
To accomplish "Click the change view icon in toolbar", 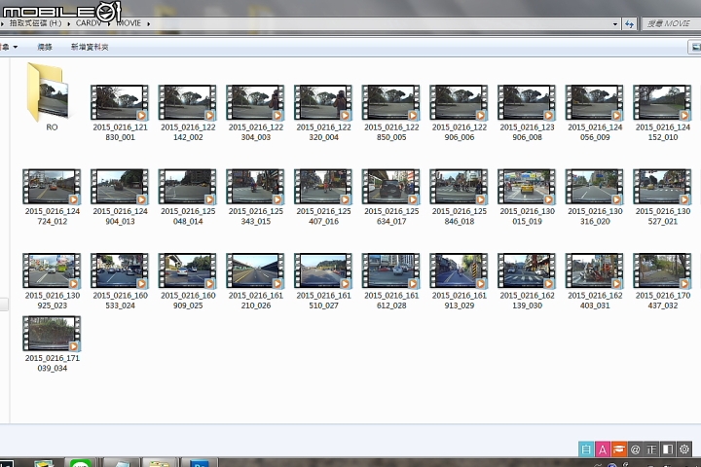I will [694, 47].
